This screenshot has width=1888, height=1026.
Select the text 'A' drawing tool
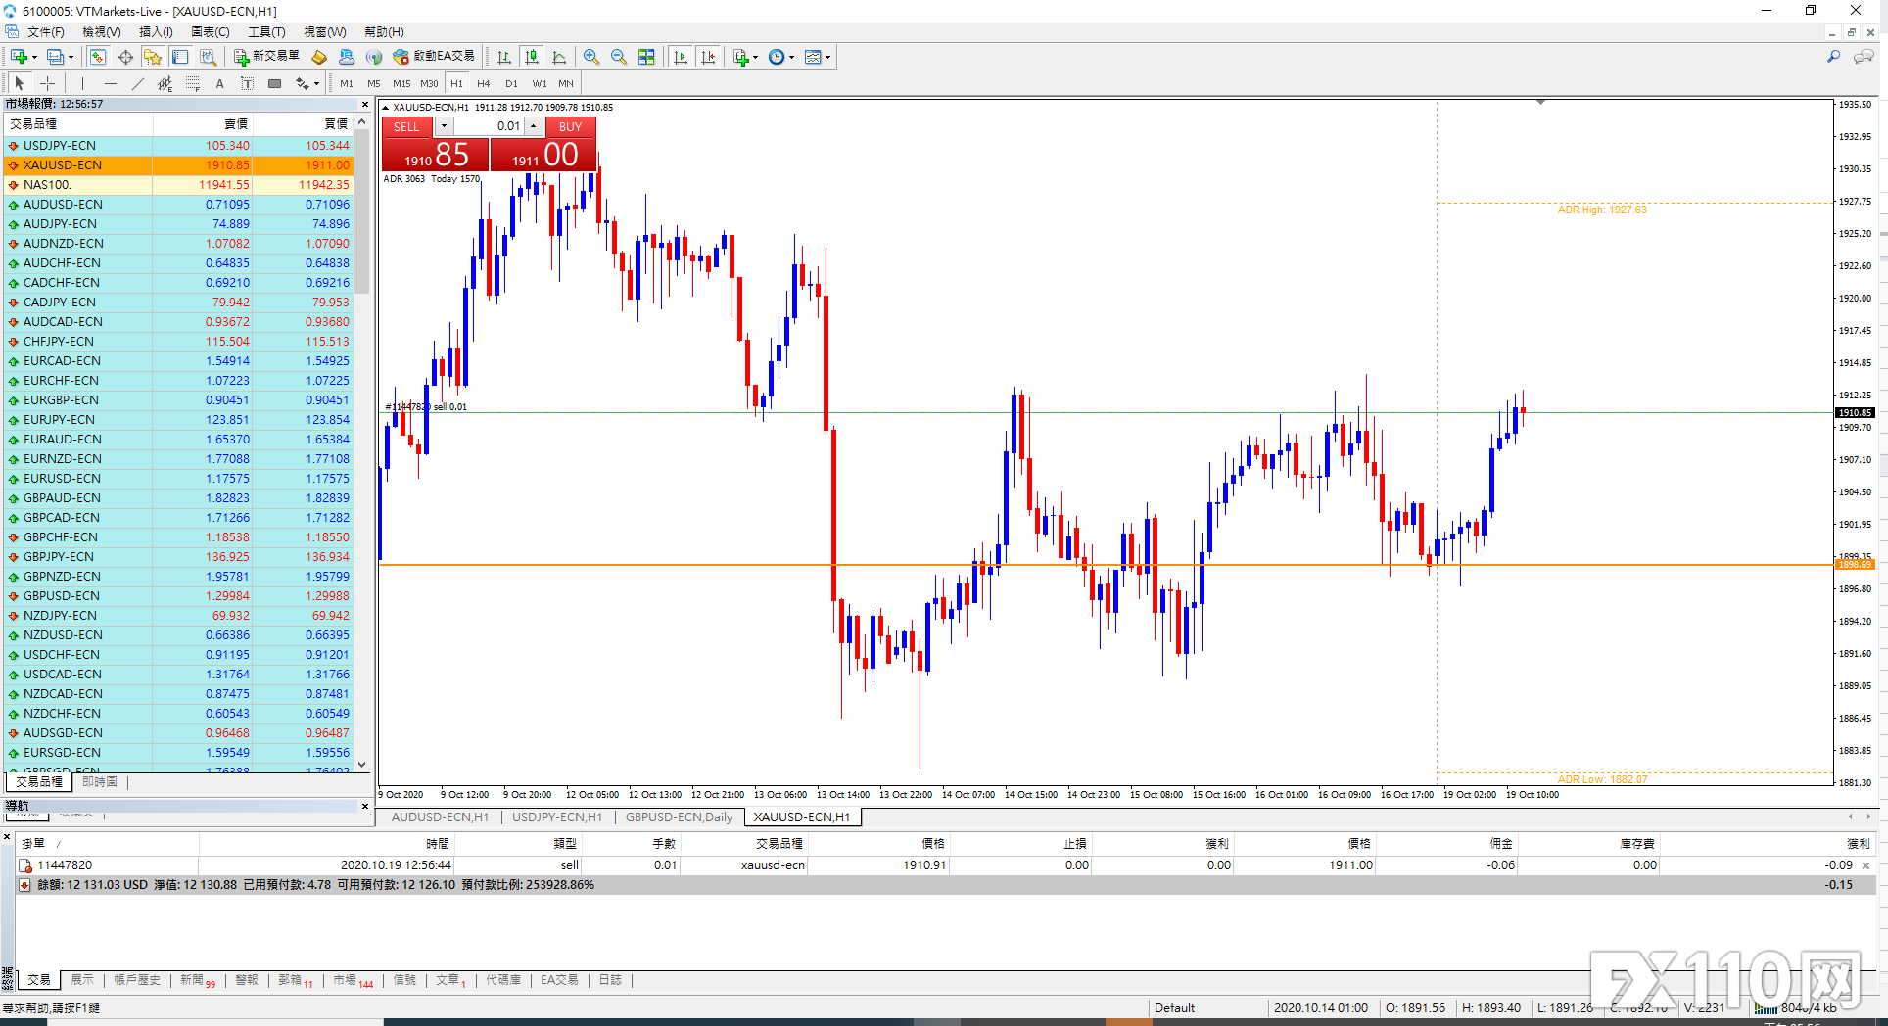coord(220,84)
